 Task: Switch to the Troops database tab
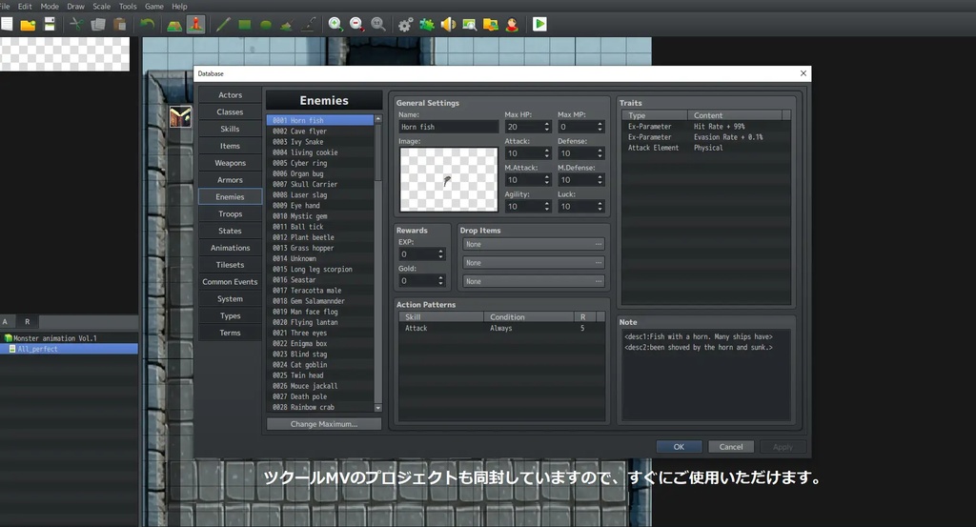tap(230, 214)
